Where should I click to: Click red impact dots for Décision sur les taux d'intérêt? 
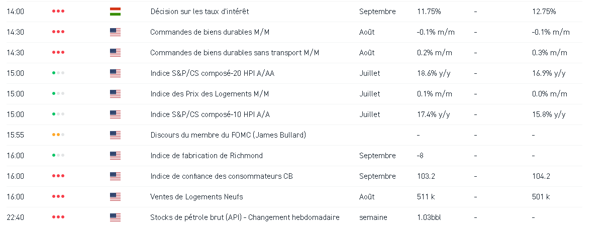coord(58,12)
